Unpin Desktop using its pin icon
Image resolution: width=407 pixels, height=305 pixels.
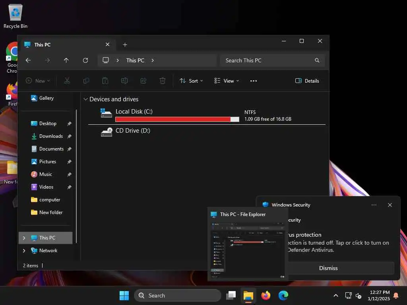[69, 124]
